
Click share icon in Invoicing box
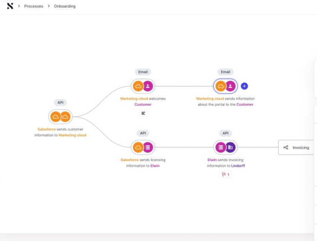click(285, 147)
